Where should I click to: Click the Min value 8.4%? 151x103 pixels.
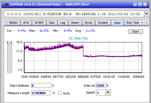(68, 31)
